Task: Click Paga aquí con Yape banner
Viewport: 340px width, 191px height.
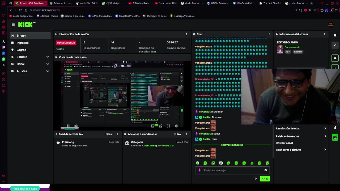Action: pos(25,189)
